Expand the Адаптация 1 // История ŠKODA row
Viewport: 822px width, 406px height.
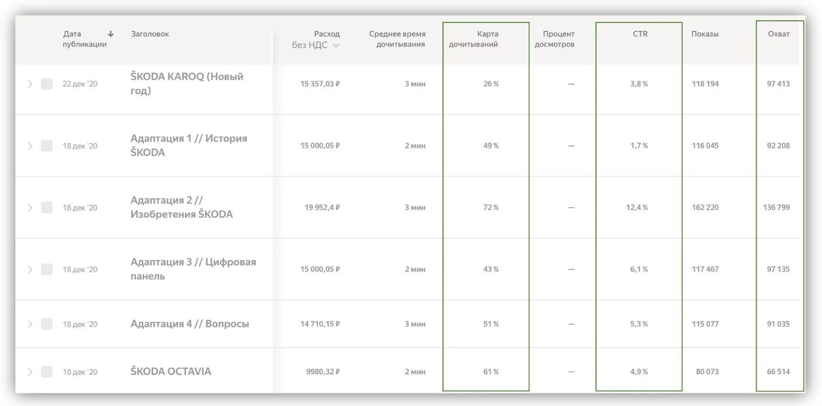[x=30, y=146]
